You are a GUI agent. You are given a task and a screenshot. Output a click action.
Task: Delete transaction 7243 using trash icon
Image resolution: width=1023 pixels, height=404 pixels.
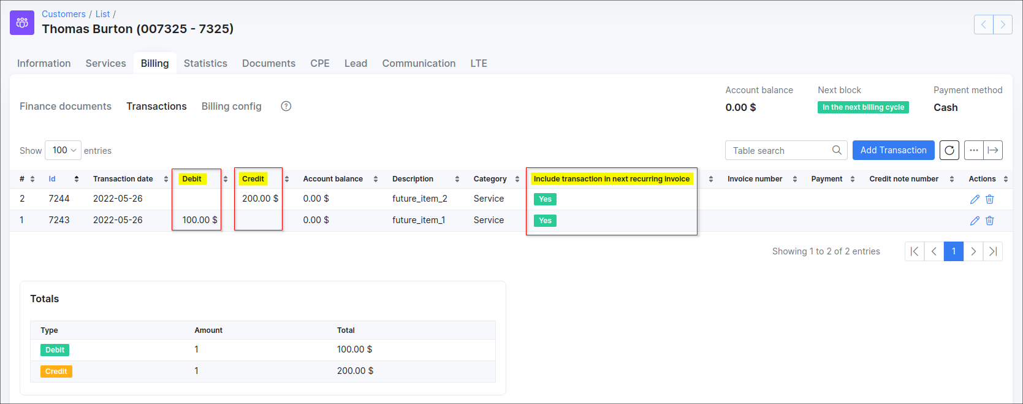tap(989, 221)
